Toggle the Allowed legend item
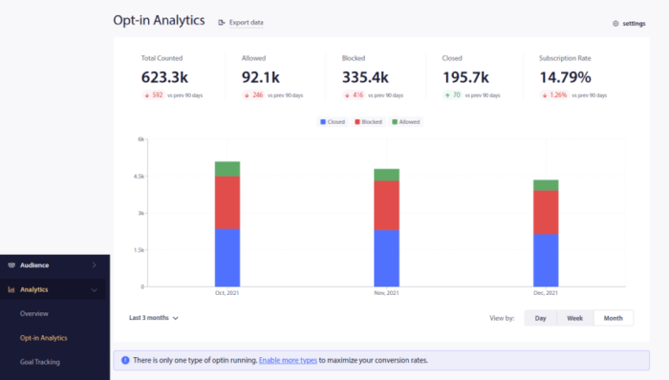669x380 pixels. coord(406,122)
